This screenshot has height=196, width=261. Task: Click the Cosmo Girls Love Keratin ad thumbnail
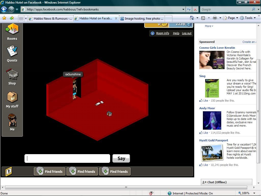point(212,60)
